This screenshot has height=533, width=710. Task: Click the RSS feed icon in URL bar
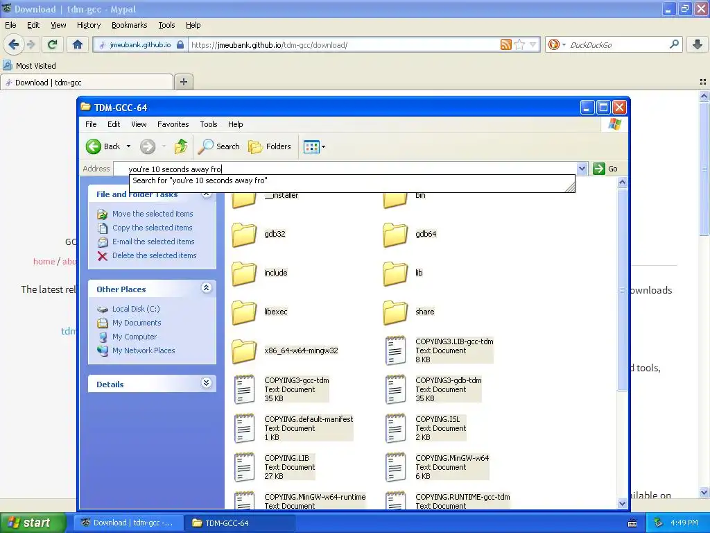[x=505, y=44]
